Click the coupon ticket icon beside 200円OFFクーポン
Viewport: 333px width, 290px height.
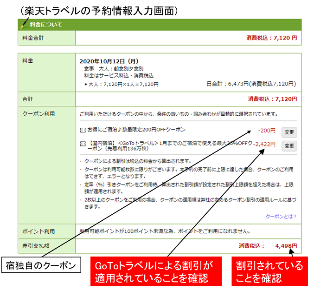coord(83,130)
